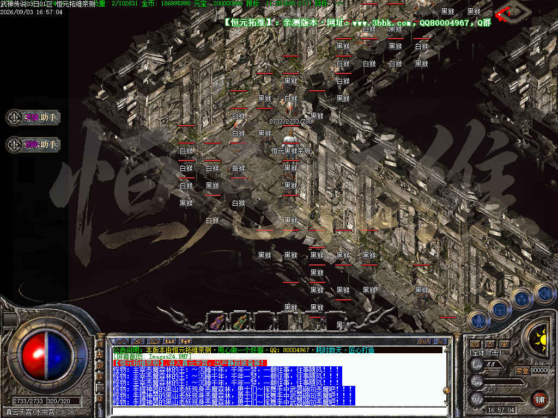Click the @ icon in chat channel strip
558x418 pixels.
pos(100,399)
